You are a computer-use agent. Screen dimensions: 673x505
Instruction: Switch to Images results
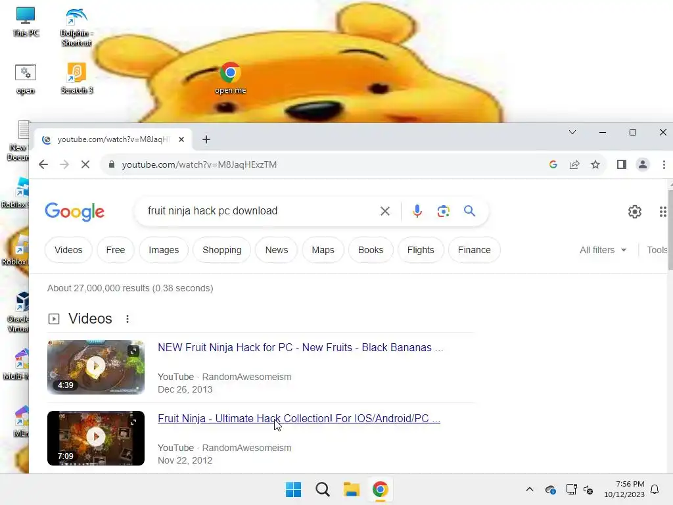click(x=164, y=250)
